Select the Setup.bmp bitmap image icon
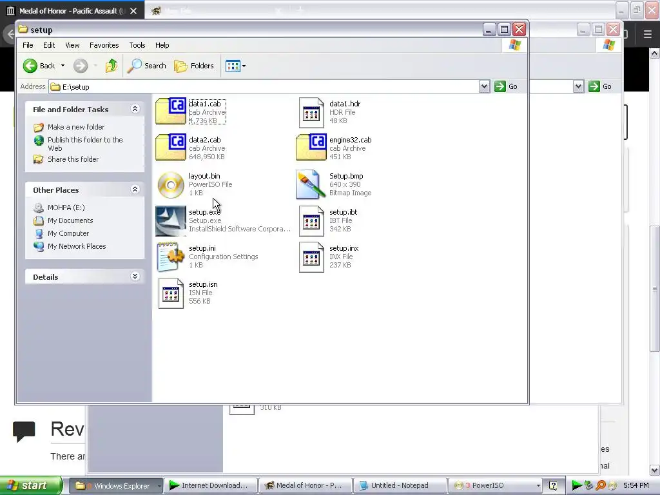 (311, 184)
